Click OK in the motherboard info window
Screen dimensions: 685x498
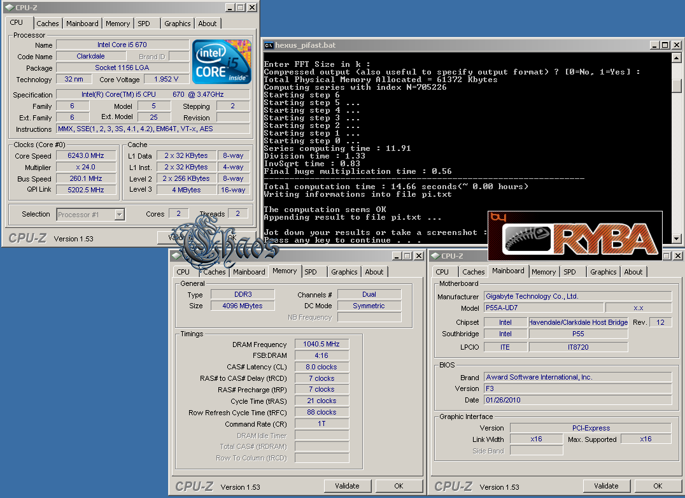pos(658,486)
